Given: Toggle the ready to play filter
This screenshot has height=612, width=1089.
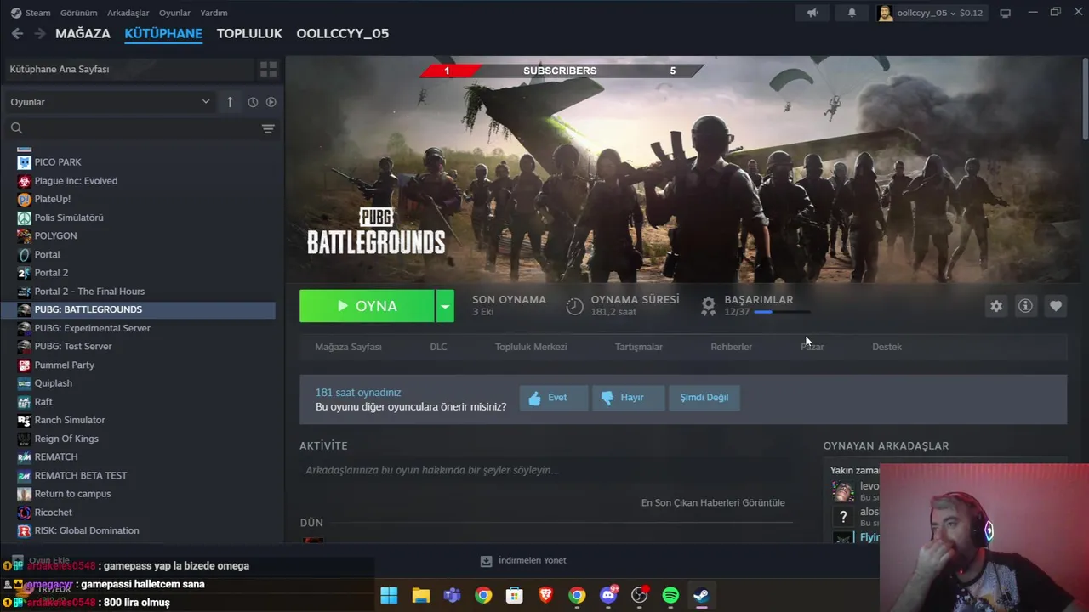Looking at the screenshot, I should (x=271, y=102).
